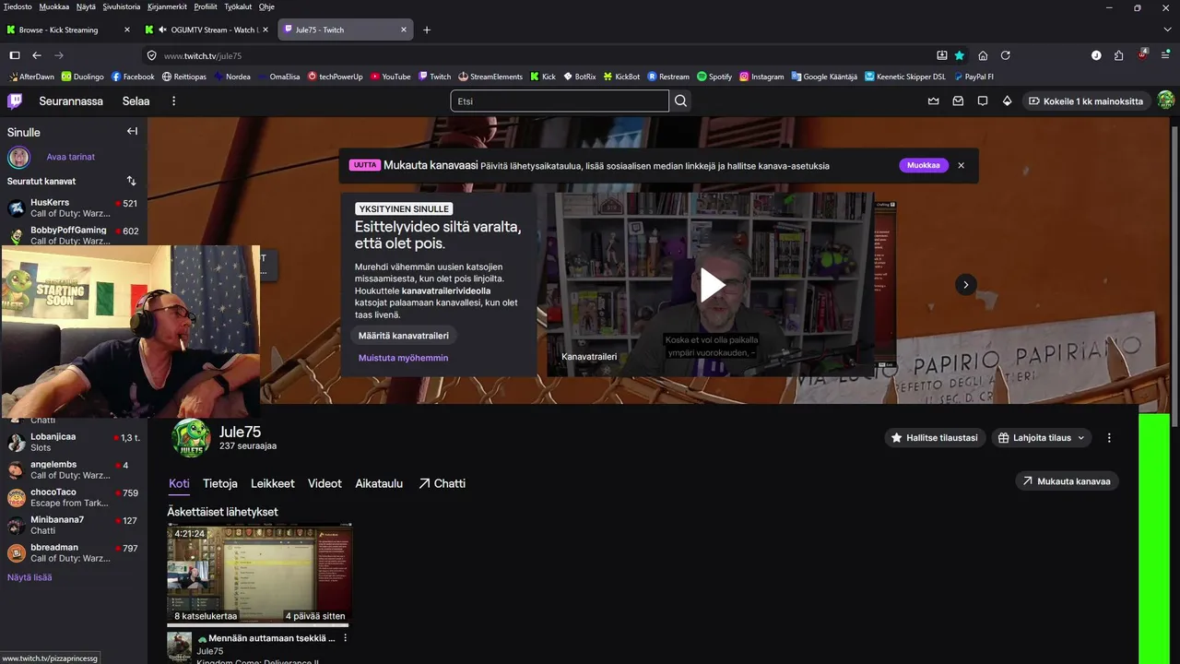Click Muistuta myöhemmin link
The height and width of the screenshot is (664, 1180).
click(x=403, y=358)
